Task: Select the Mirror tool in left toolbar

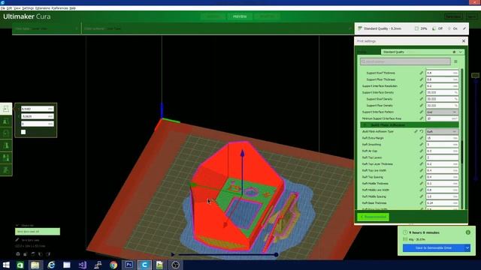Action: 6,145
